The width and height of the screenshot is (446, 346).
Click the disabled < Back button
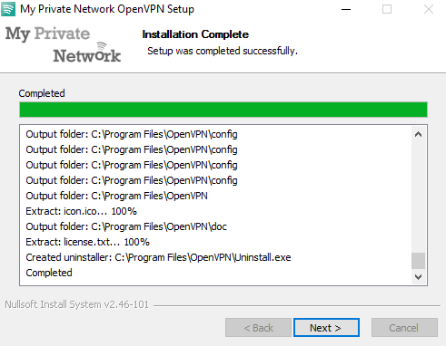pyautogui.click(x=258, y=328)
